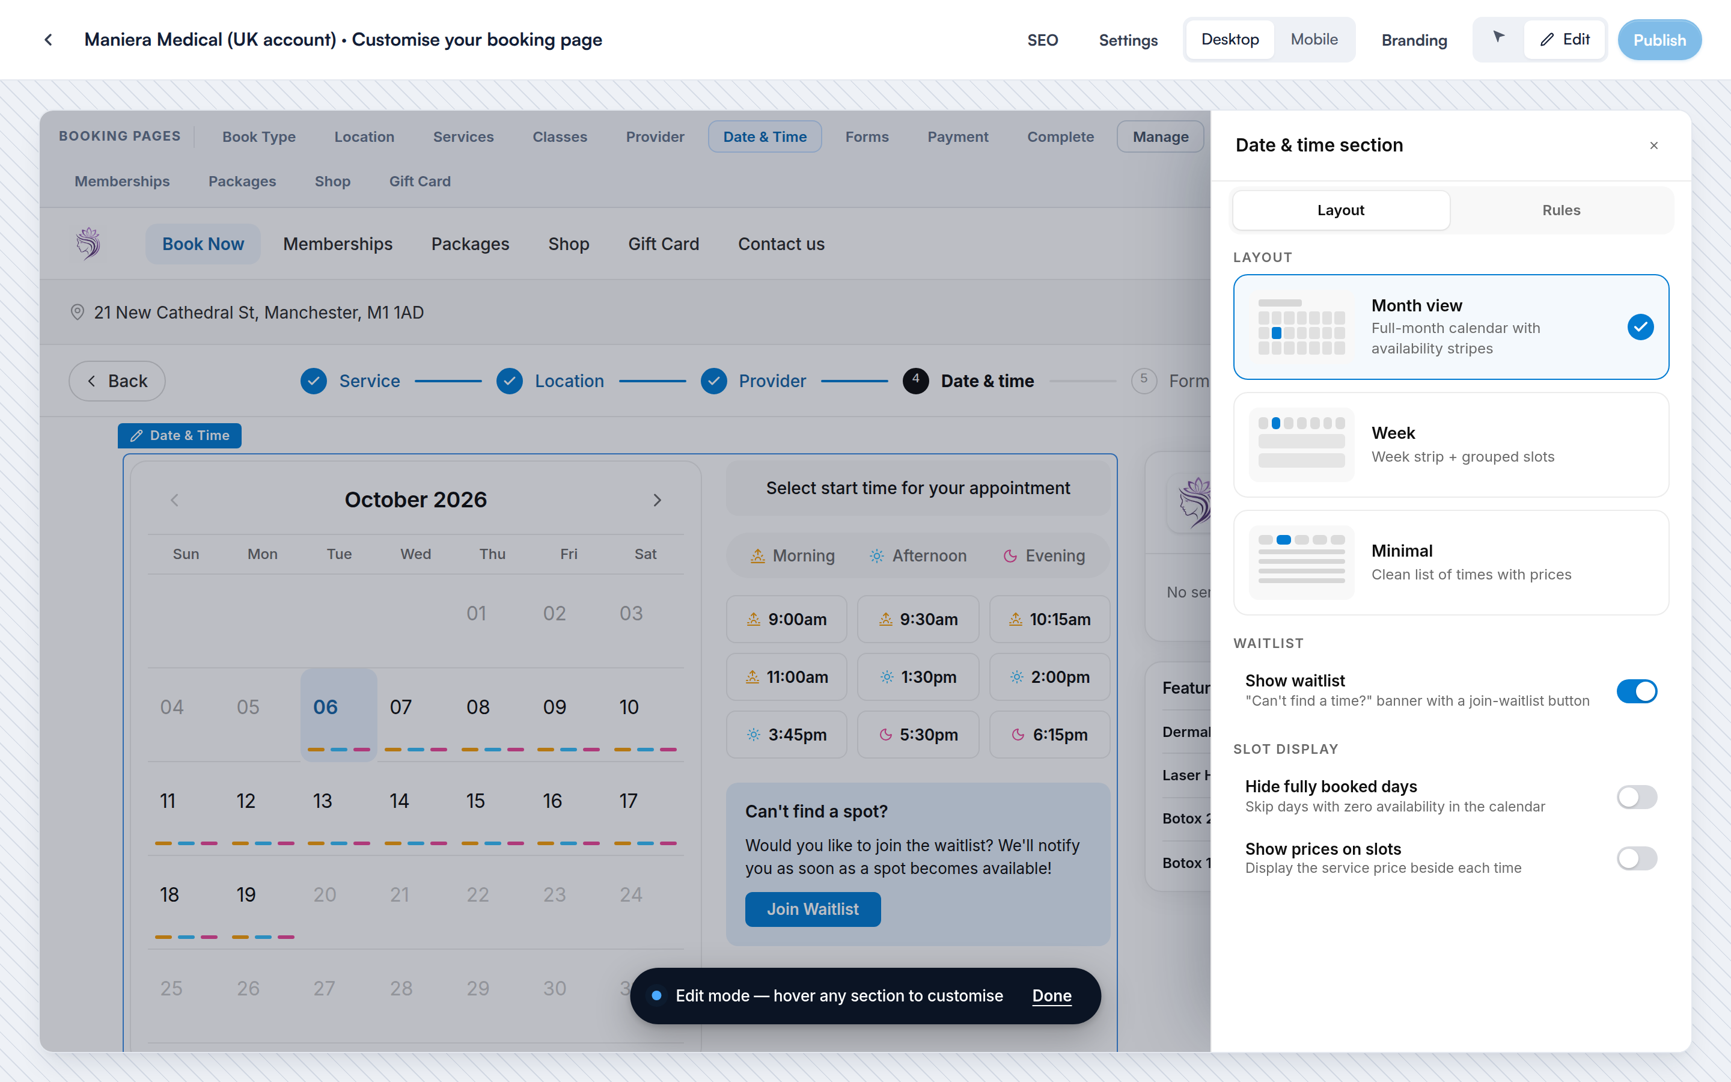Image resolution: width=1731 pixels, height=1082 pixels.
Task: Pick the 3:45pm time slot
Action: point(786,734)
